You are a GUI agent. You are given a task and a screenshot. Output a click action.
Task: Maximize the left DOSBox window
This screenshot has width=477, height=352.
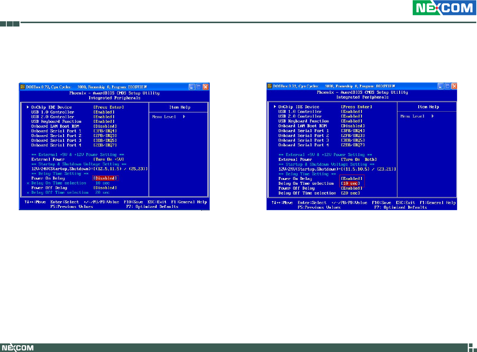click(x=199, y=87)
